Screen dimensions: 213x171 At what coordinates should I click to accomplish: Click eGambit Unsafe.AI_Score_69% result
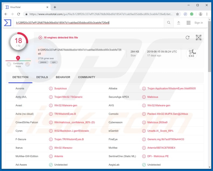[160, 131]
